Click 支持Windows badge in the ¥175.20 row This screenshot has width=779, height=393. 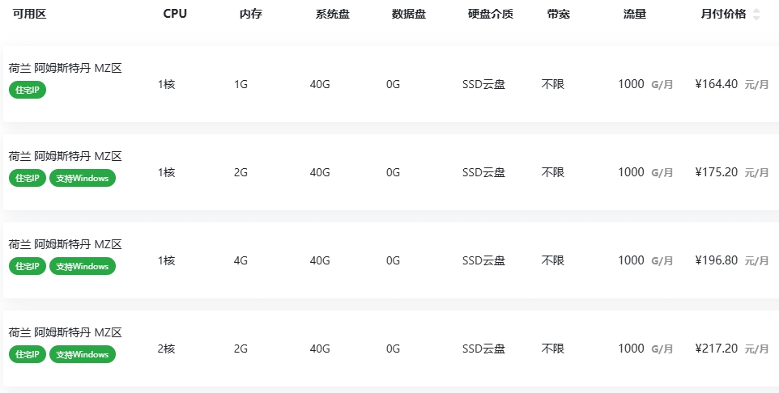click(x=83, y=178)
